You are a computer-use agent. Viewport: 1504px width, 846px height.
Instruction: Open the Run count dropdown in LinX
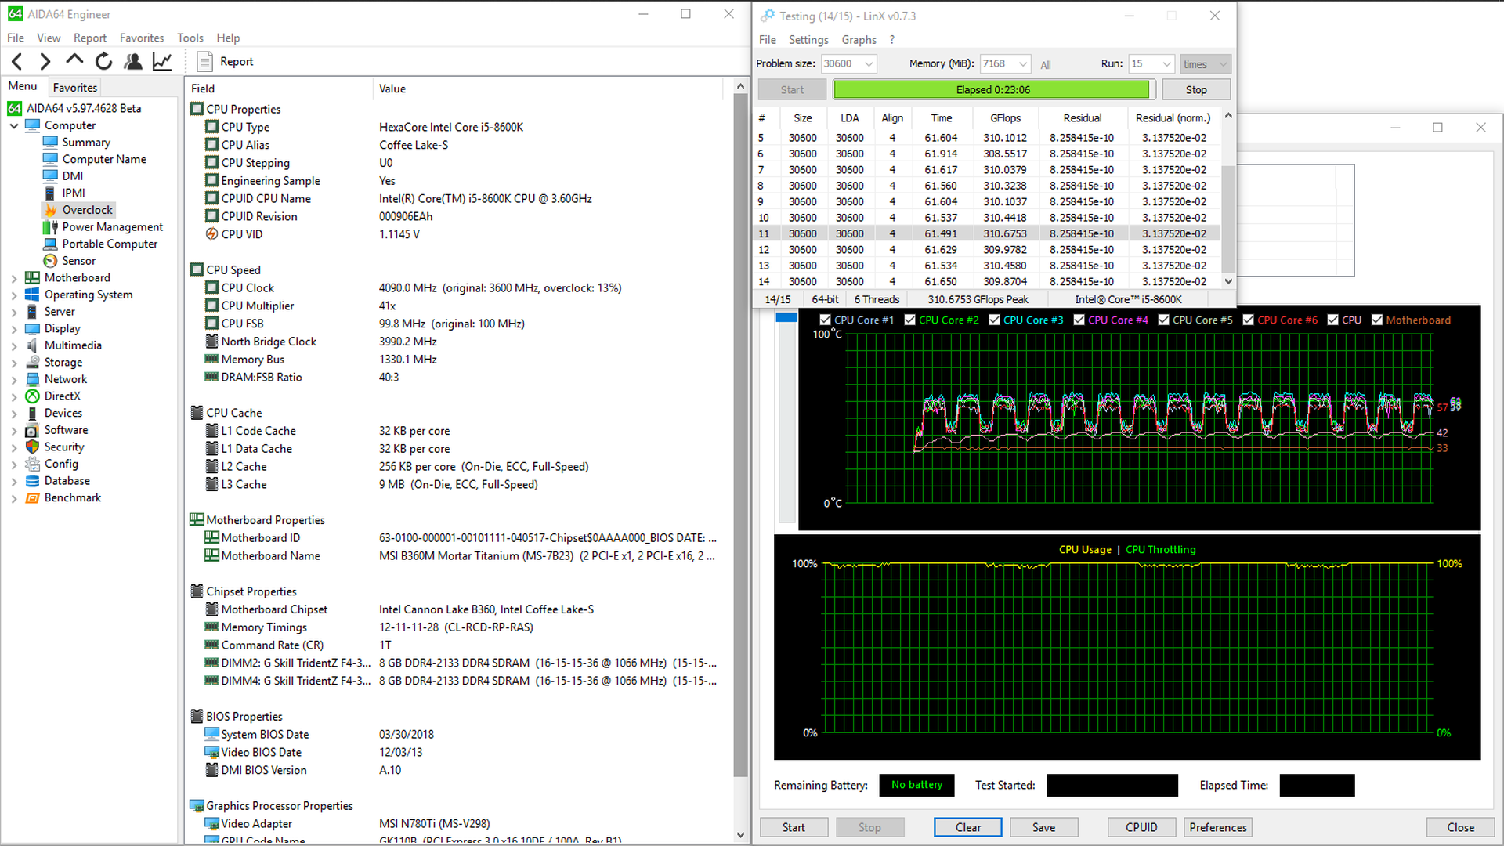(1166, 64)
